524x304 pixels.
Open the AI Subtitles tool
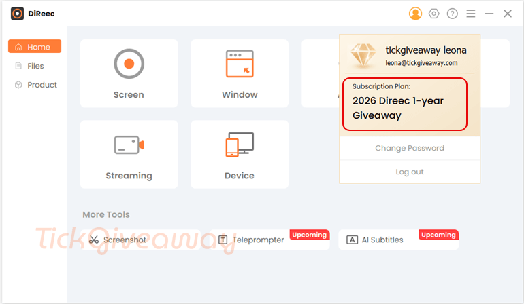click(398, 240)
